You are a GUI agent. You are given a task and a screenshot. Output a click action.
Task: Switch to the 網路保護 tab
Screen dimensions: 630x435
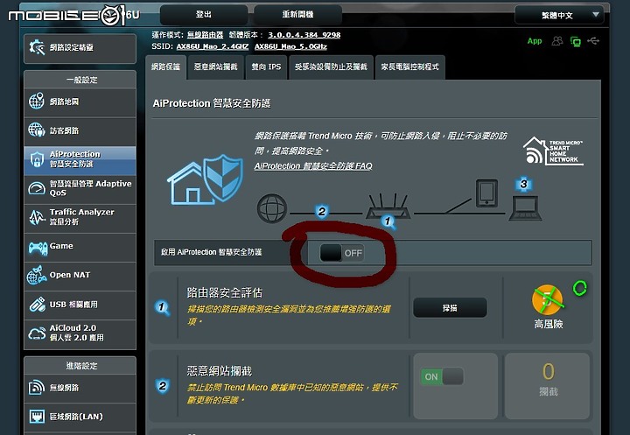coord(166,67)
